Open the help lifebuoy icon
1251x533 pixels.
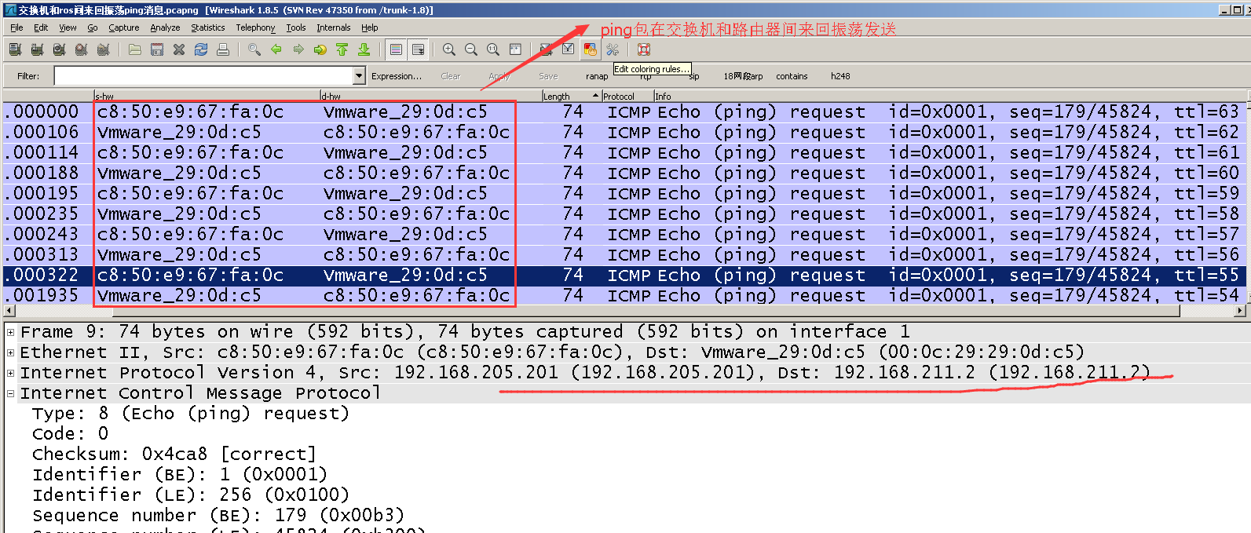coord(644,49)
